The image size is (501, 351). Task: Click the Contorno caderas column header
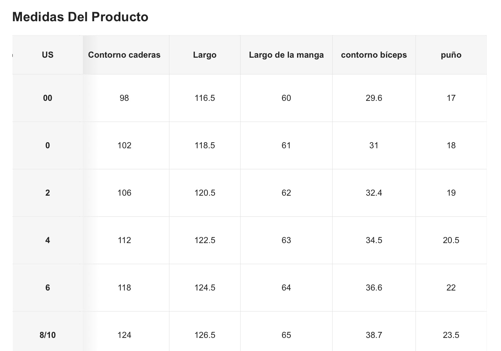pos(124,55)
